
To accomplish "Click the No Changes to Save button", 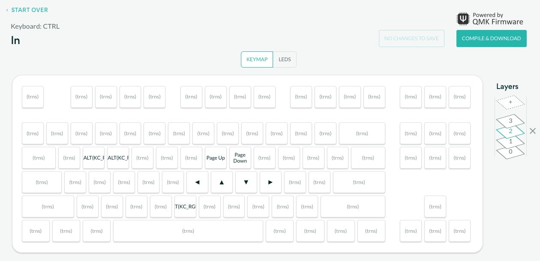I will click(x=411, y=39).
